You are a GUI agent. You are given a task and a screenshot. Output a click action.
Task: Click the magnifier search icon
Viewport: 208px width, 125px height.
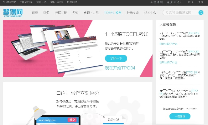pyautogui.click(x=200, y=13)
